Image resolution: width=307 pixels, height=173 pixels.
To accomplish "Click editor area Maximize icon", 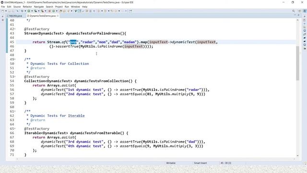I will [x=298, y=15].
